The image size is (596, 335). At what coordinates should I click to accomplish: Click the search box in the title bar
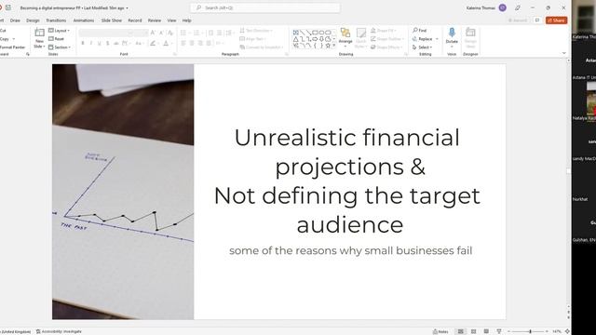coord(265,7)
